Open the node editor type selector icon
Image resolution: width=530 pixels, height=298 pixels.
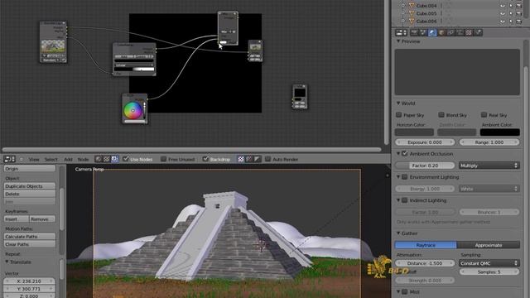pyautogui.click(x=9, y=159)
